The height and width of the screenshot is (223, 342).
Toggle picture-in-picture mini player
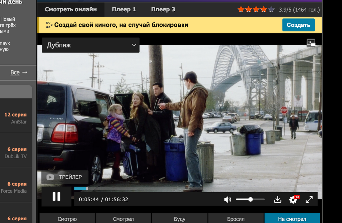pyautogui.click(x=311, y=43)
